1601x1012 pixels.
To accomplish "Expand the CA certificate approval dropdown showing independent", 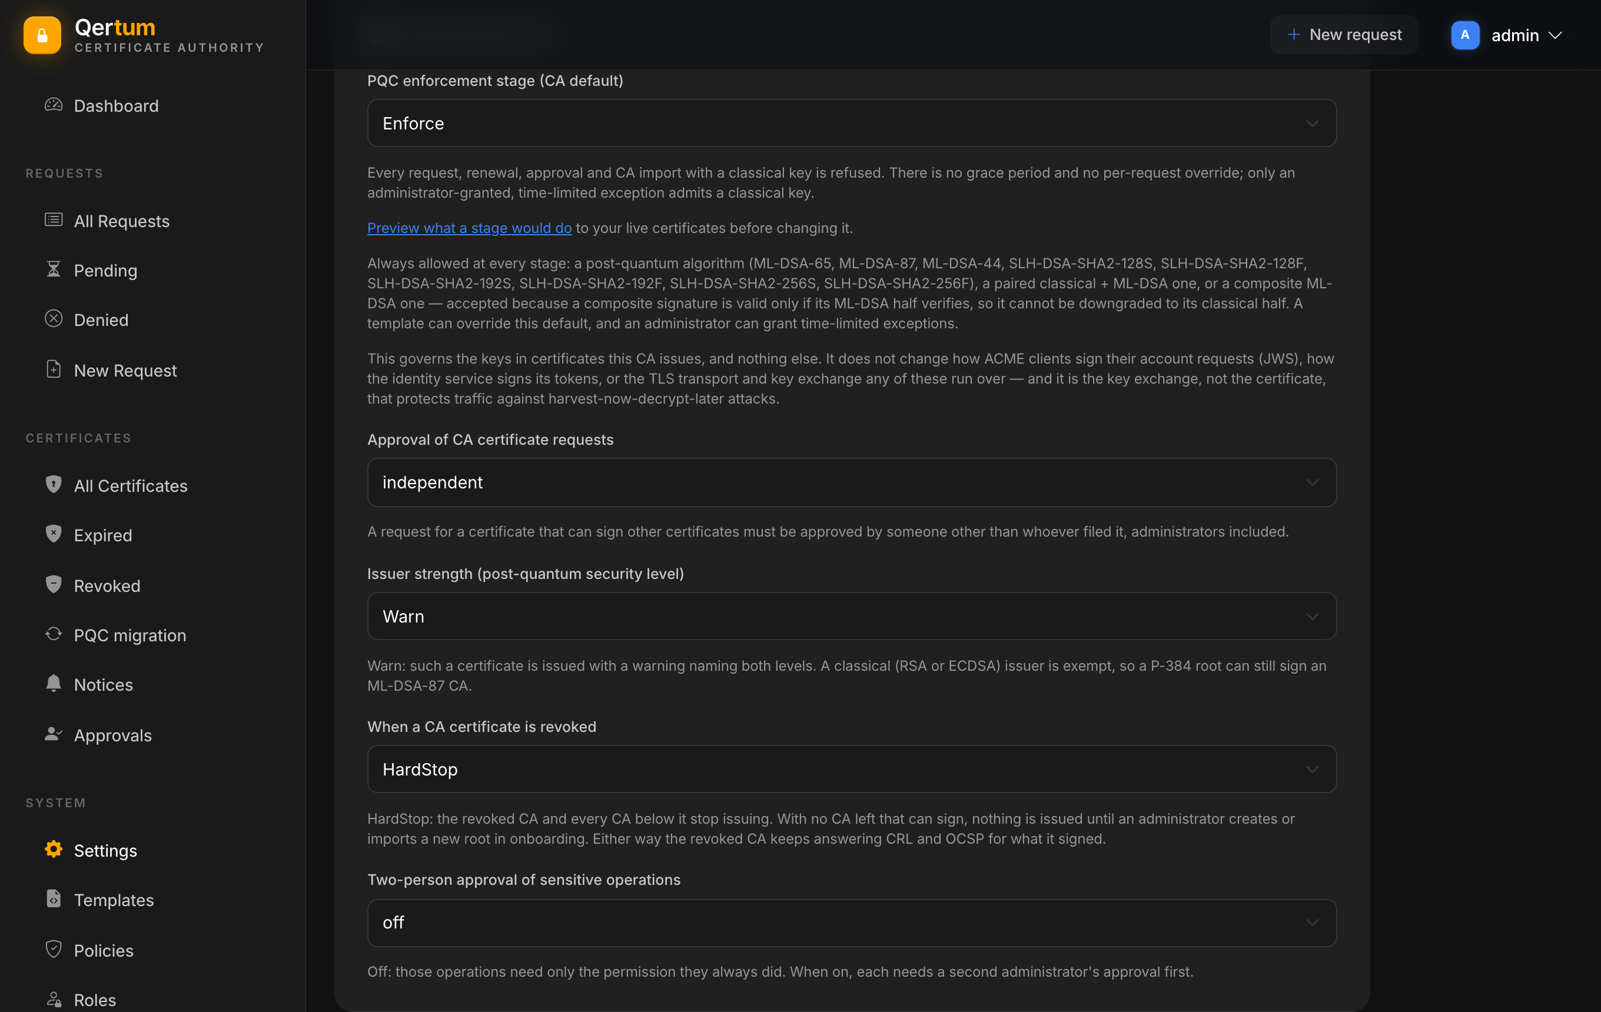I will (852, 482).
